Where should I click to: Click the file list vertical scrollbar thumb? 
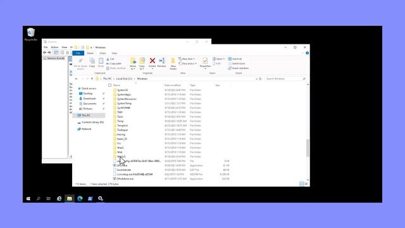point(308,148)
